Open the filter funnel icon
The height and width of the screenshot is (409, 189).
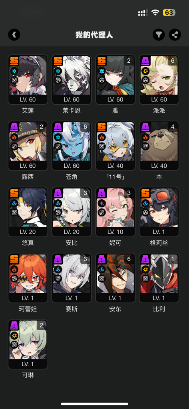pos(159,35)
